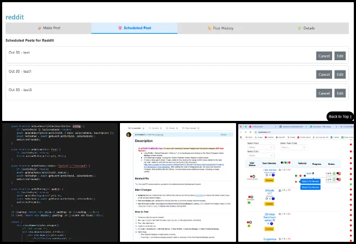Open the Details tab label
This screenshot has width=356, height=244.
[x=309, y=28]
